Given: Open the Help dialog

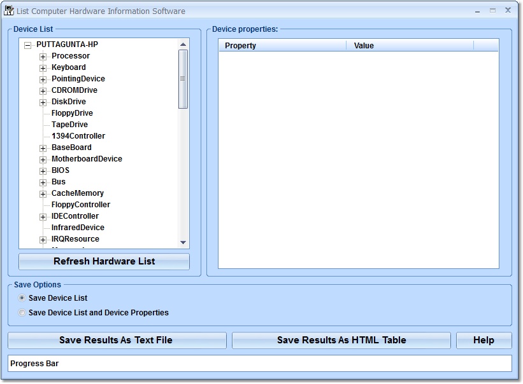Looking at the screenshot, I should point(484,340).
